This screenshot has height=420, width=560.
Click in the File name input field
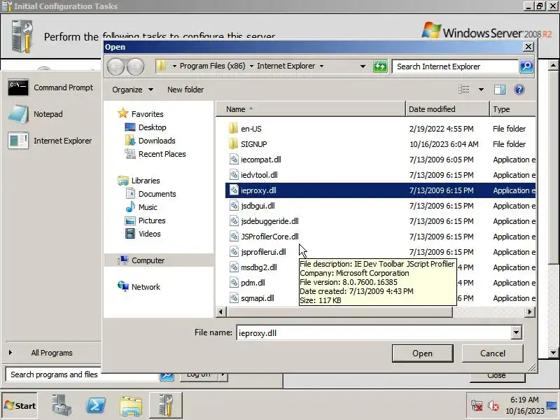coord(374,333)
